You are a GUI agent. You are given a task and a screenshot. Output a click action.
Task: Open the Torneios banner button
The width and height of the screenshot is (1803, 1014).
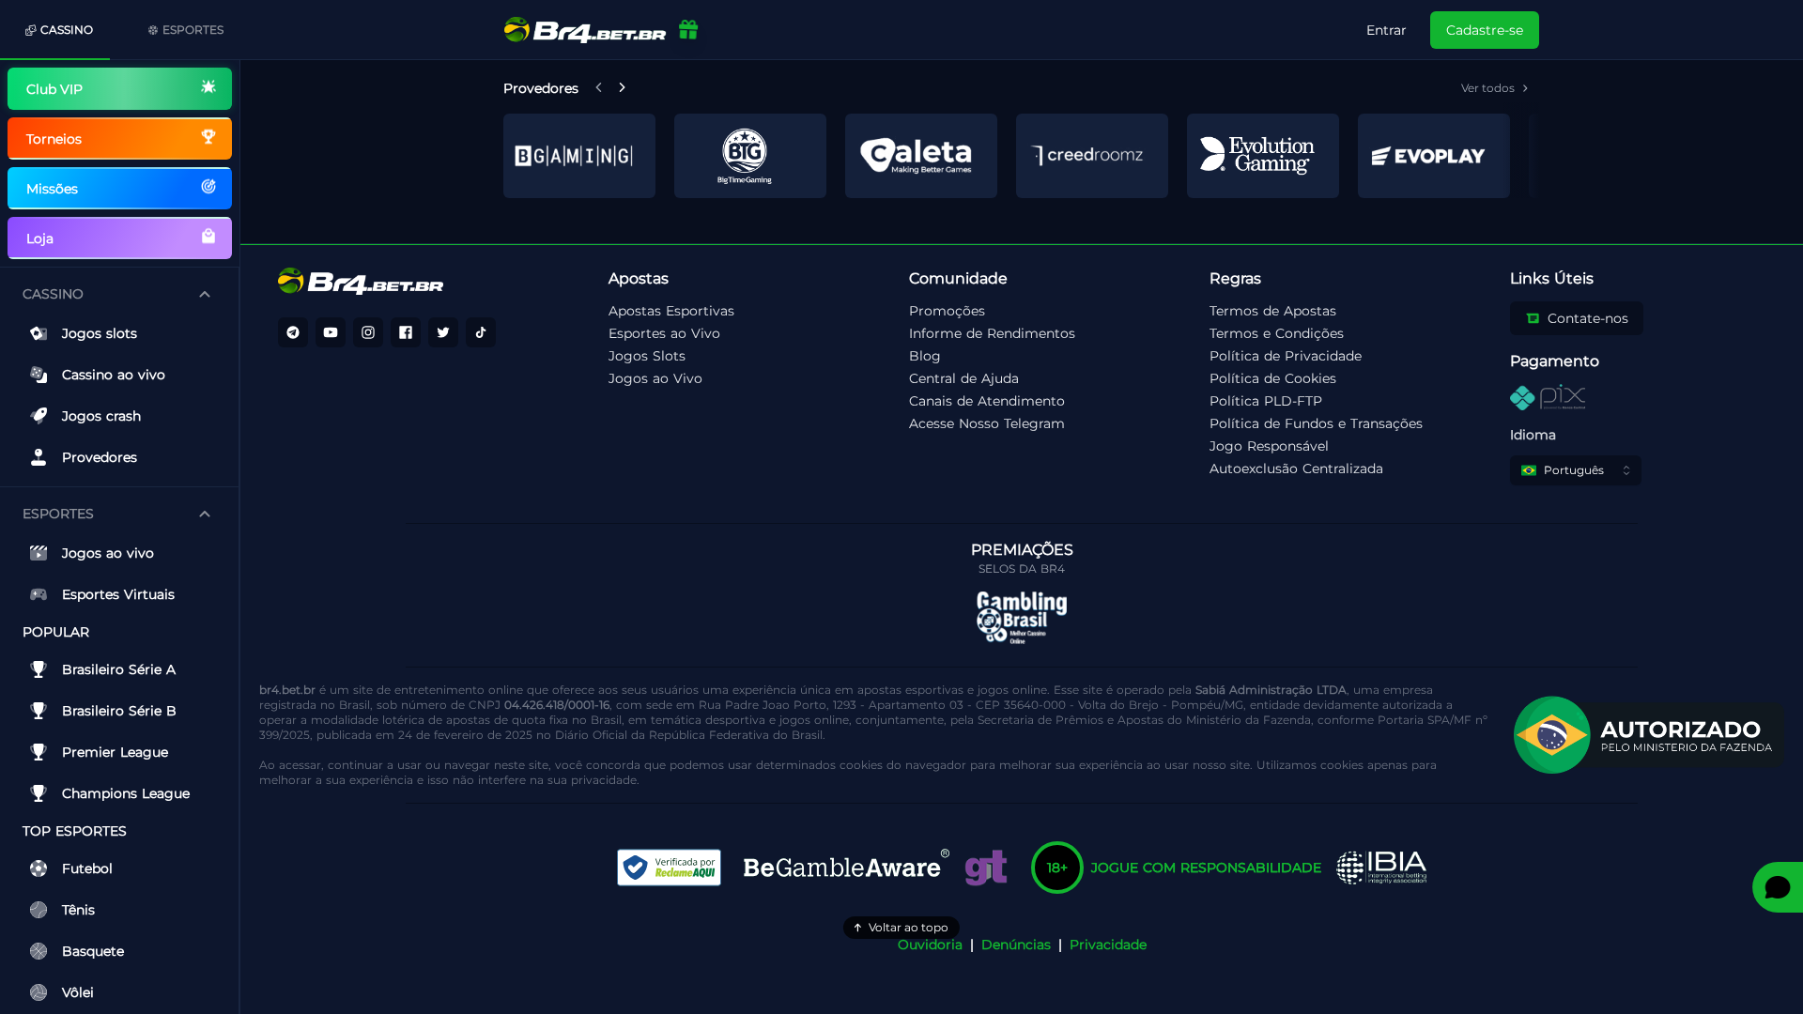click(x=119, y=138)
